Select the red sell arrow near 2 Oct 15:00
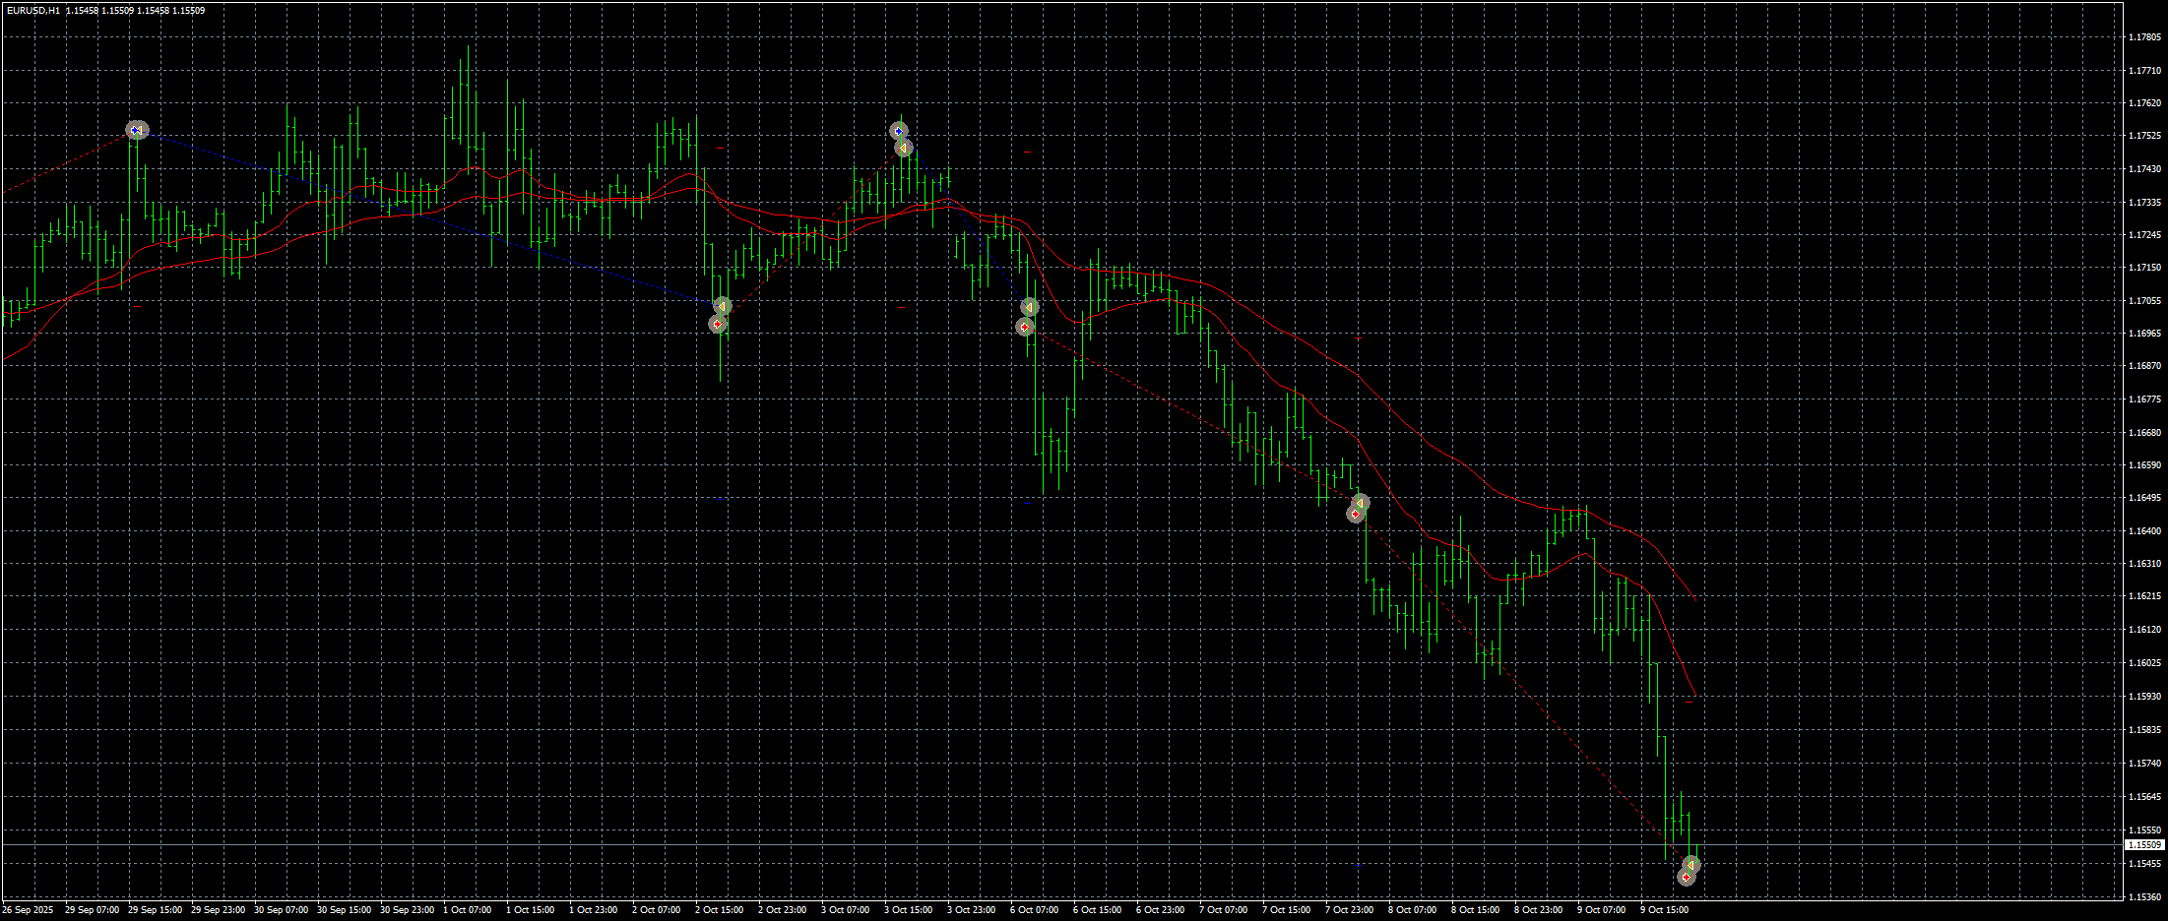 pos(718,324)
